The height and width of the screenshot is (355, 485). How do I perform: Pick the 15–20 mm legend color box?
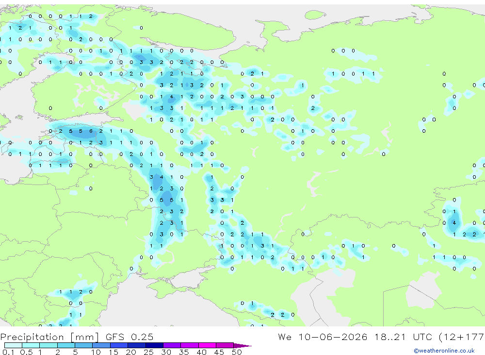click(x=119, y=345)
